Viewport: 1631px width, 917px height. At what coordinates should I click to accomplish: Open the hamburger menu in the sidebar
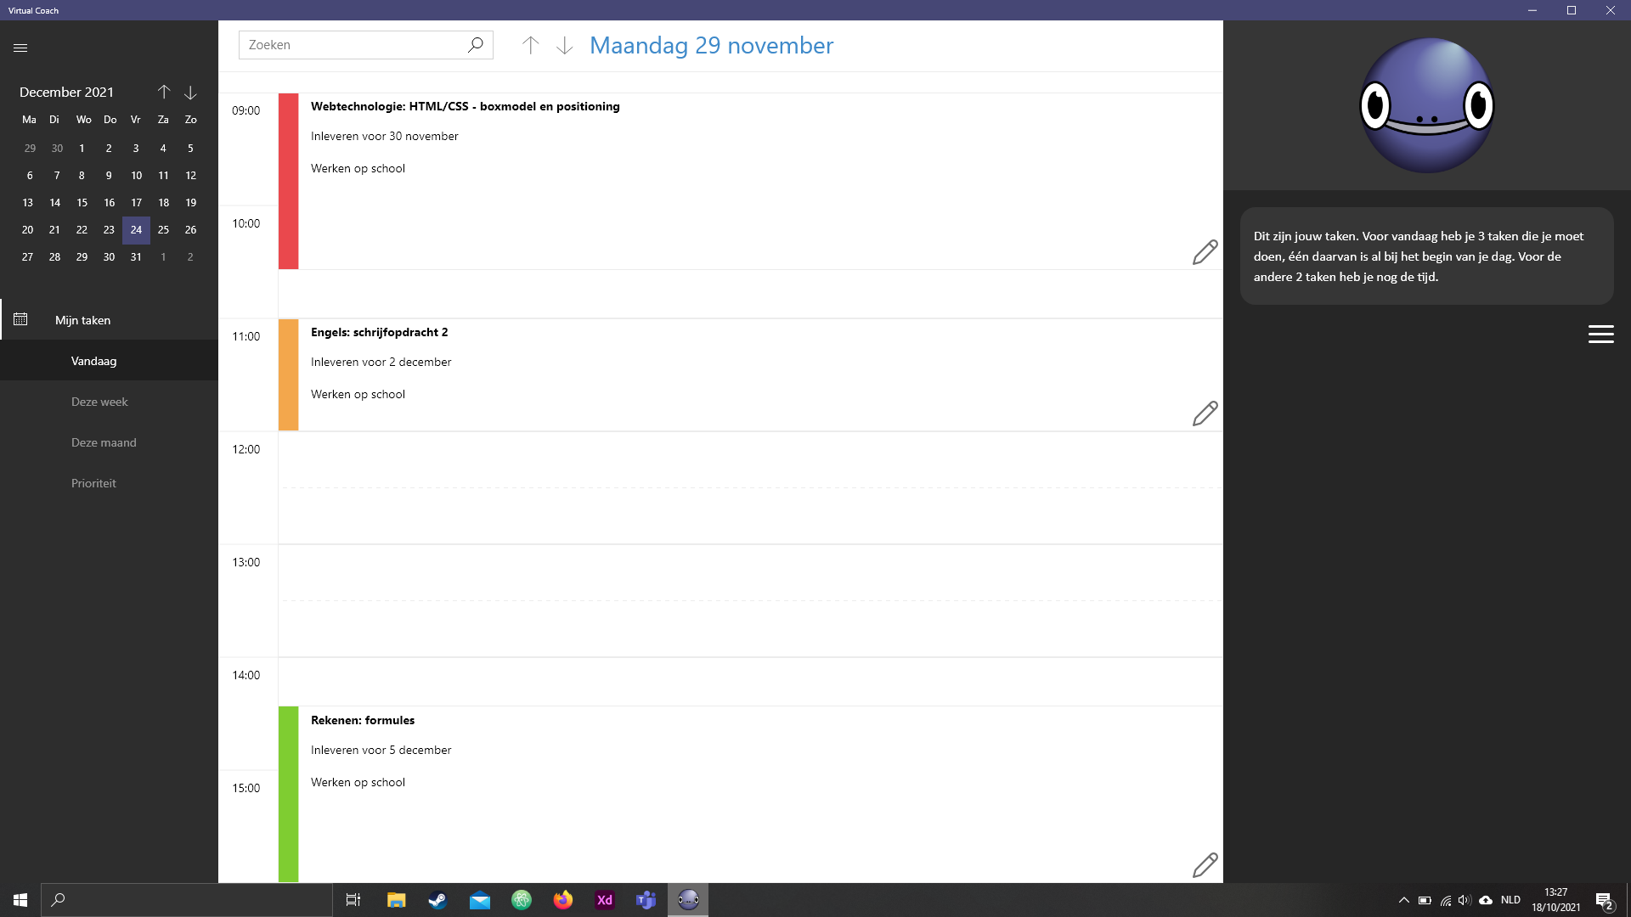20,48
